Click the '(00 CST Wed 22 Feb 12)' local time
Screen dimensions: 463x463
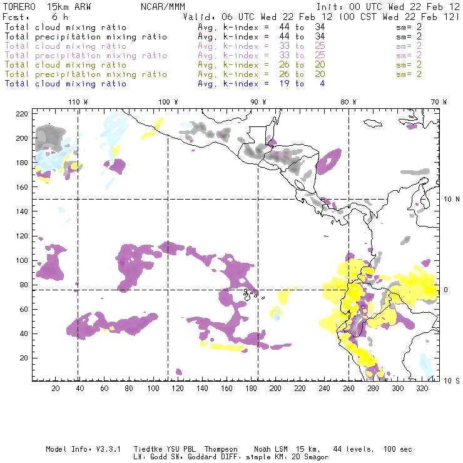coord(399,17)
